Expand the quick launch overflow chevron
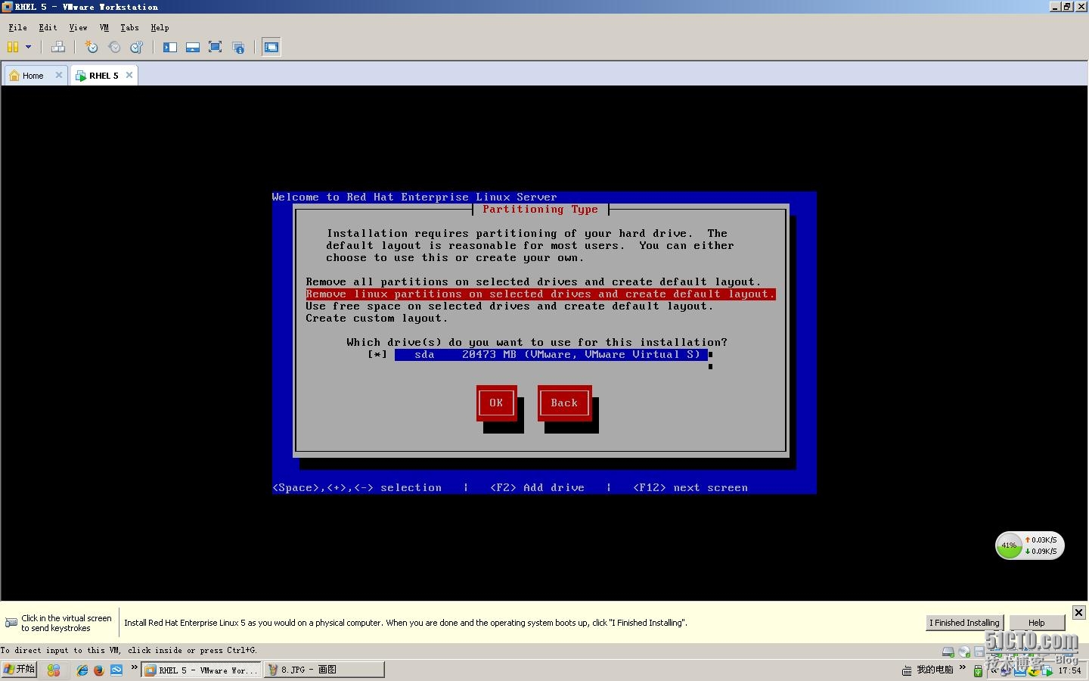 135,667
